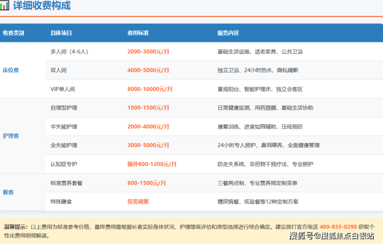Click the 自理型护理 price 1000-1500元/月

(149, 108)
